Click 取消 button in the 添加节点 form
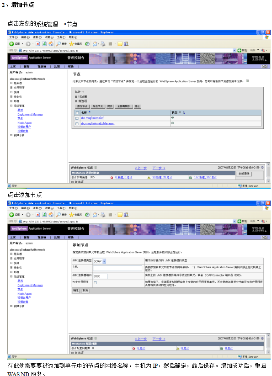272x376 pixels. [x=85, y=291]
